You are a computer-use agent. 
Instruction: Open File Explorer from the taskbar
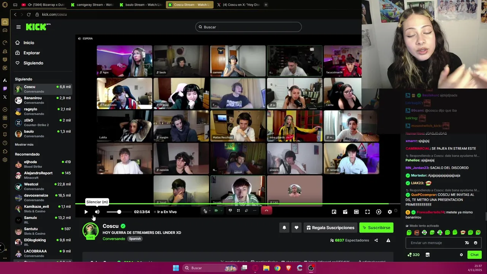[266, 268]
